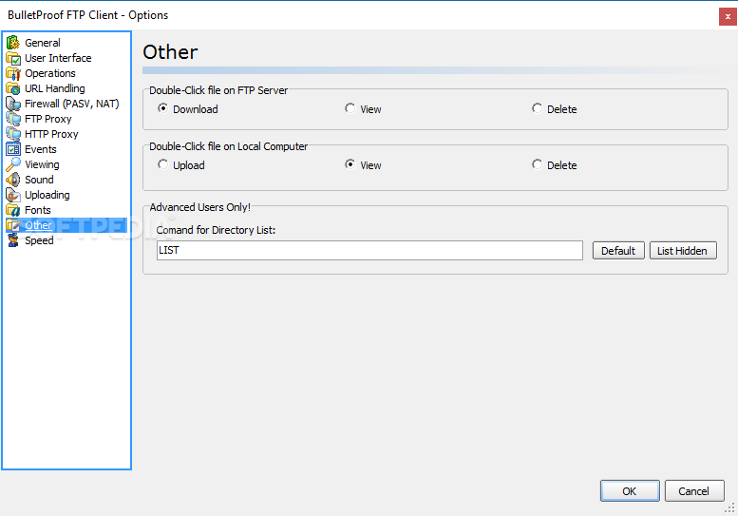The image size is (738, 516).
Task: Open the Viewing options page
Action: click(42, 164)
